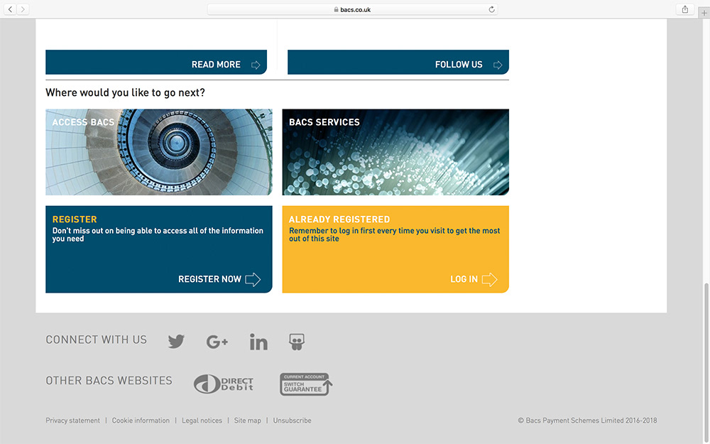Click the browser forward arrow
Image resolution: width=710 pixels, height=444 pixels.
coord(23,9)
